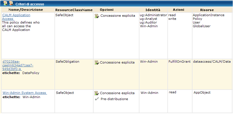233x114 pixels.
Task: Click the red policy icon in the header
Action: click(11, 3)
